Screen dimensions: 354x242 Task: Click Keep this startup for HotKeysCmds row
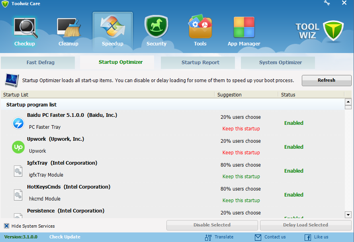point(241,201)
